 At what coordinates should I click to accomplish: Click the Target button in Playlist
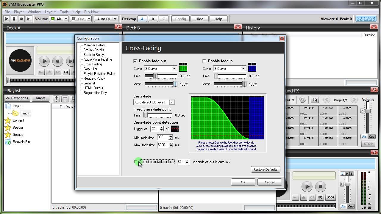coord(40,98)
